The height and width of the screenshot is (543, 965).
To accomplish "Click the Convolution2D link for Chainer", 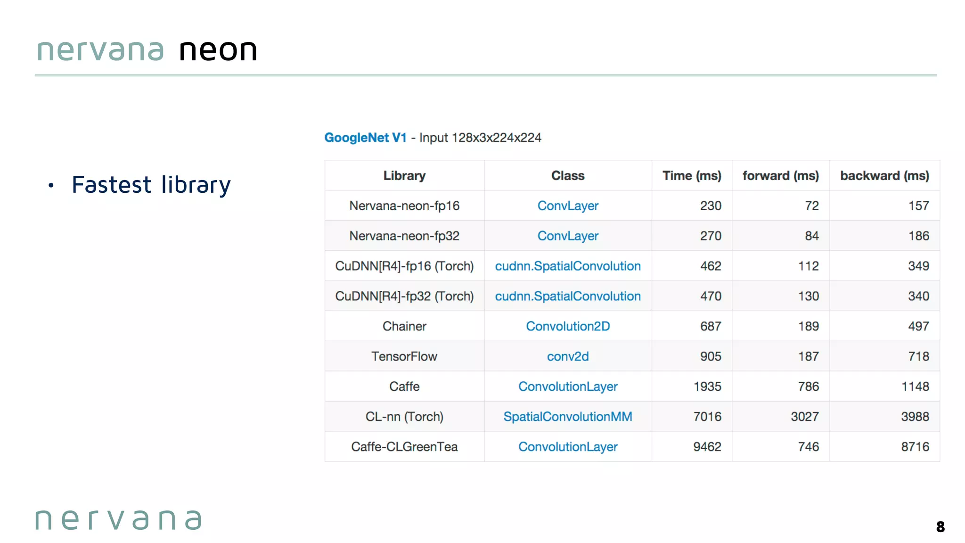I will 568,327.
